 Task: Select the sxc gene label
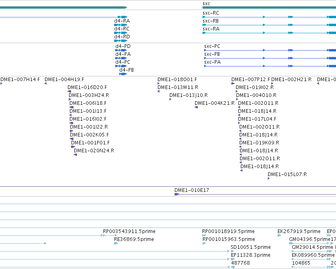point(206,4)
